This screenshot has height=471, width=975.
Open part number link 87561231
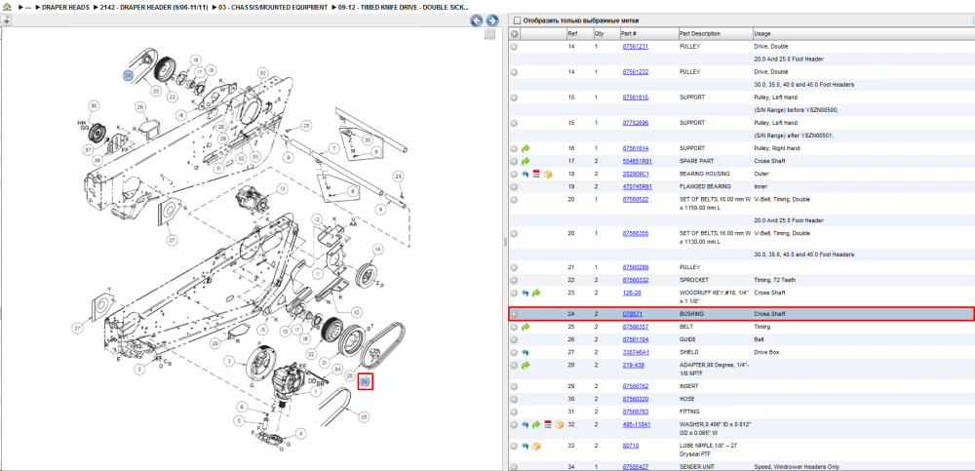pyautogui.click(x=635, y=47)
